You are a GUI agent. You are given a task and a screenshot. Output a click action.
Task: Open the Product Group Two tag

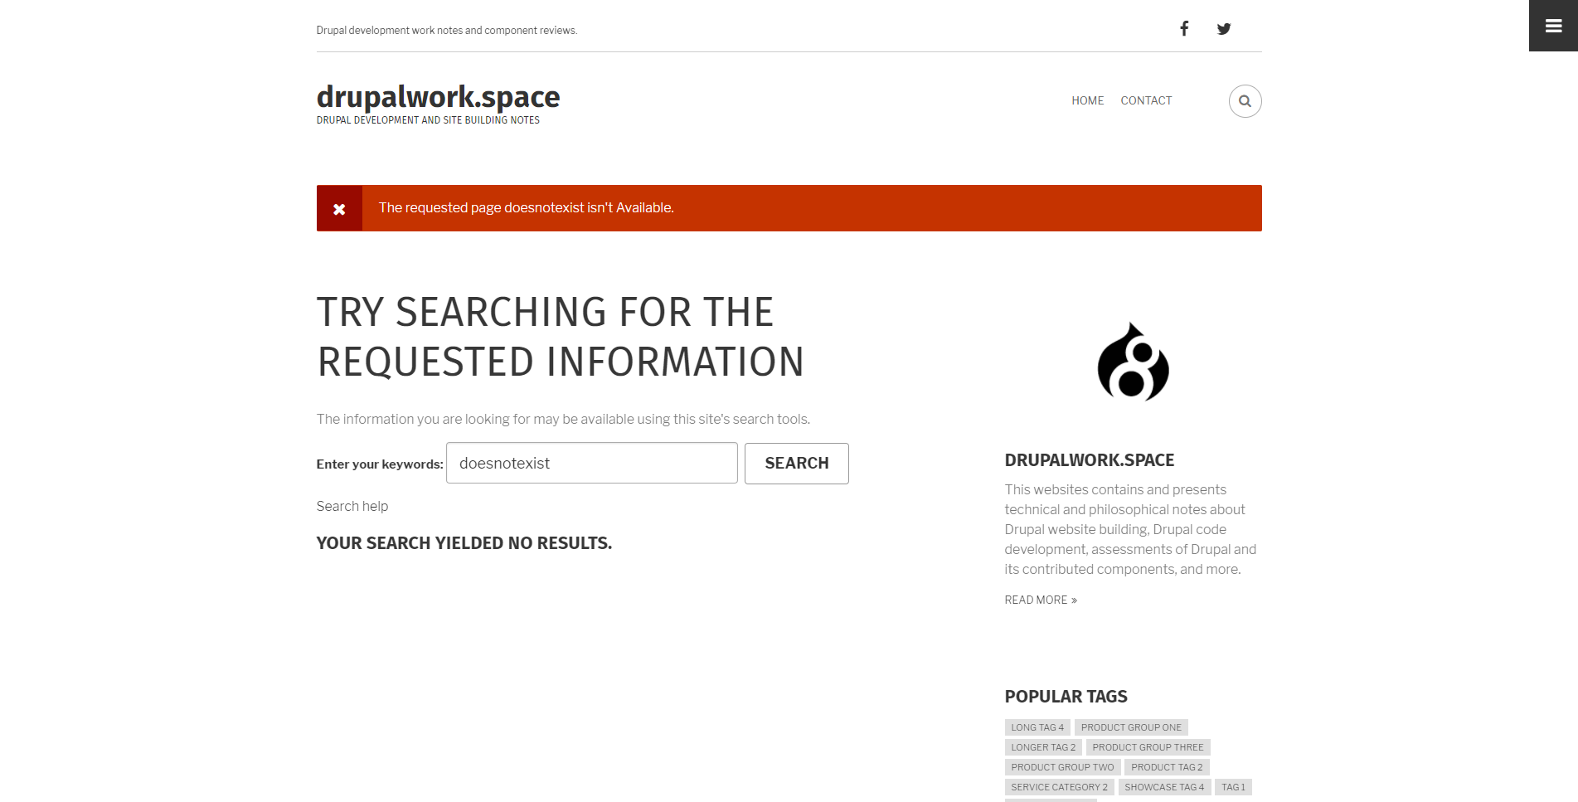(1062, 767)
